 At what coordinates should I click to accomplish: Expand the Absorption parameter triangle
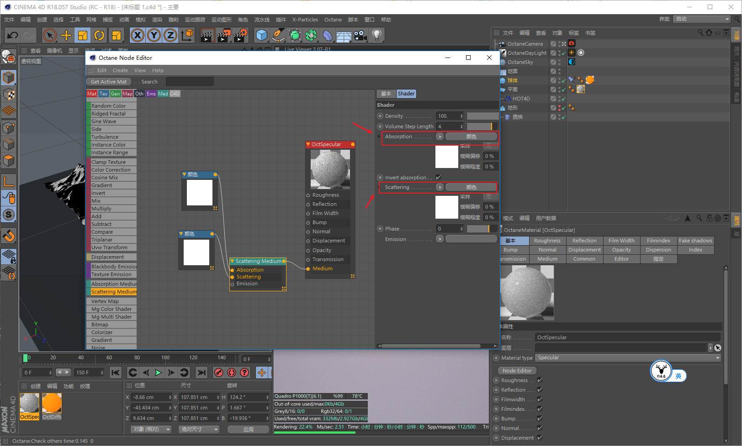(x=379, y=136)
